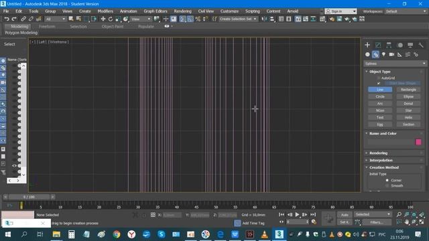Open the reference coordinate View dropdown
The image size is (429, 241).
click(141, 19)
